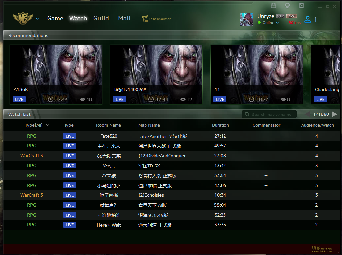Click the clock icon on 熊猫tv1400969 card

151,99
